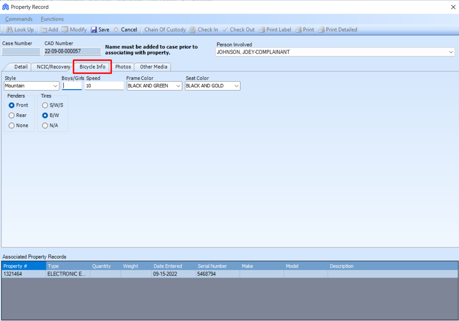The image size is (459, 321).
Task: Click the Modify toolbar icon
Action: coord(65,30)
